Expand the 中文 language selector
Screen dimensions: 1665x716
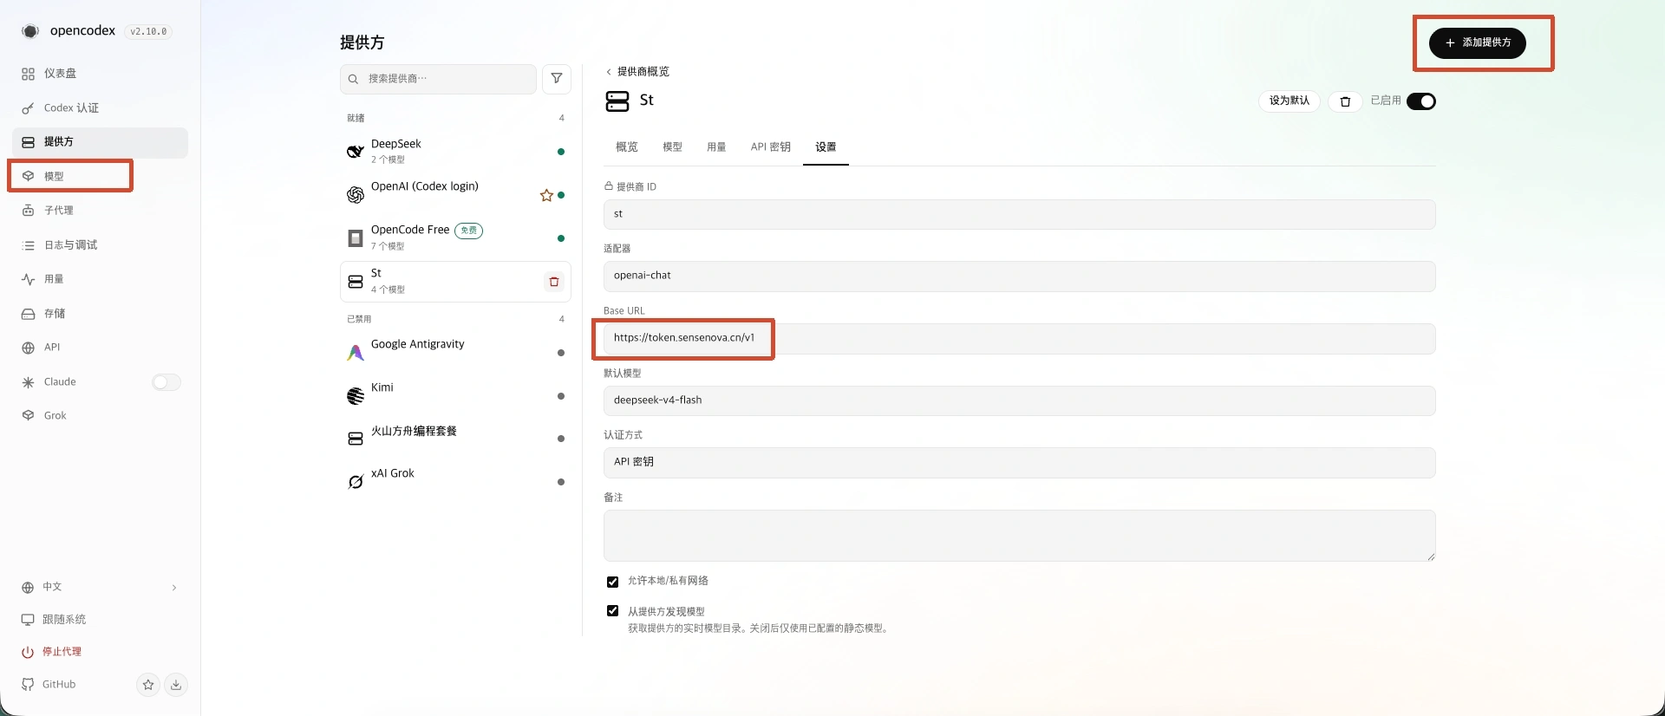[x=100, y=587]
